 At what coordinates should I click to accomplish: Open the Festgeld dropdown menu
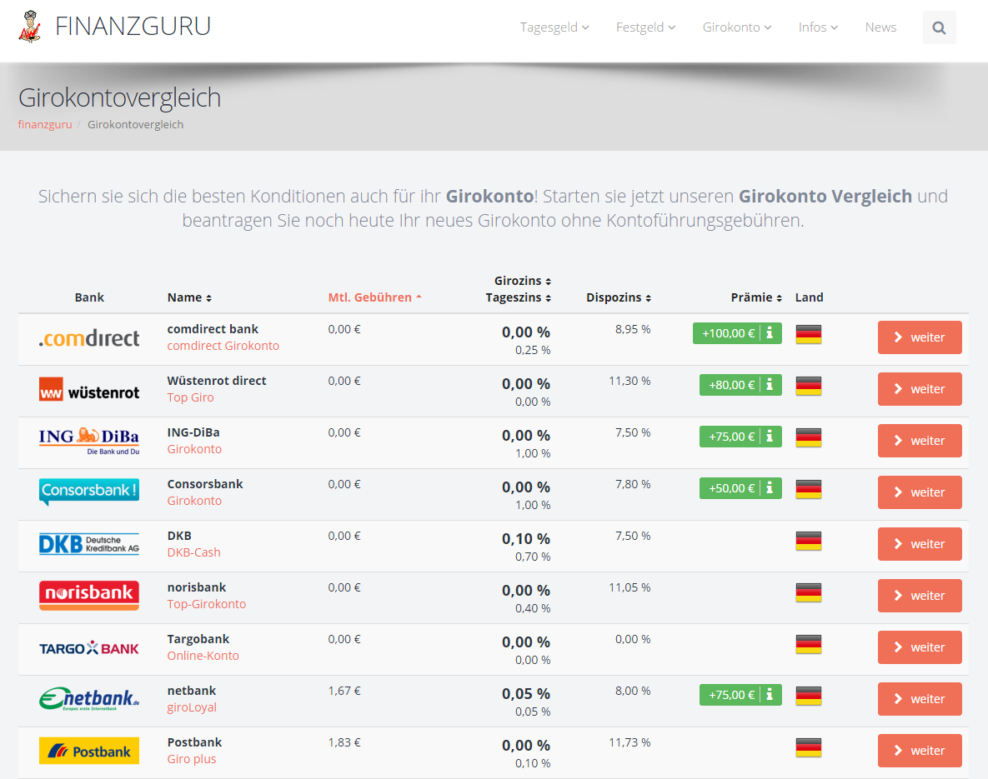click(x=646, y=27)
